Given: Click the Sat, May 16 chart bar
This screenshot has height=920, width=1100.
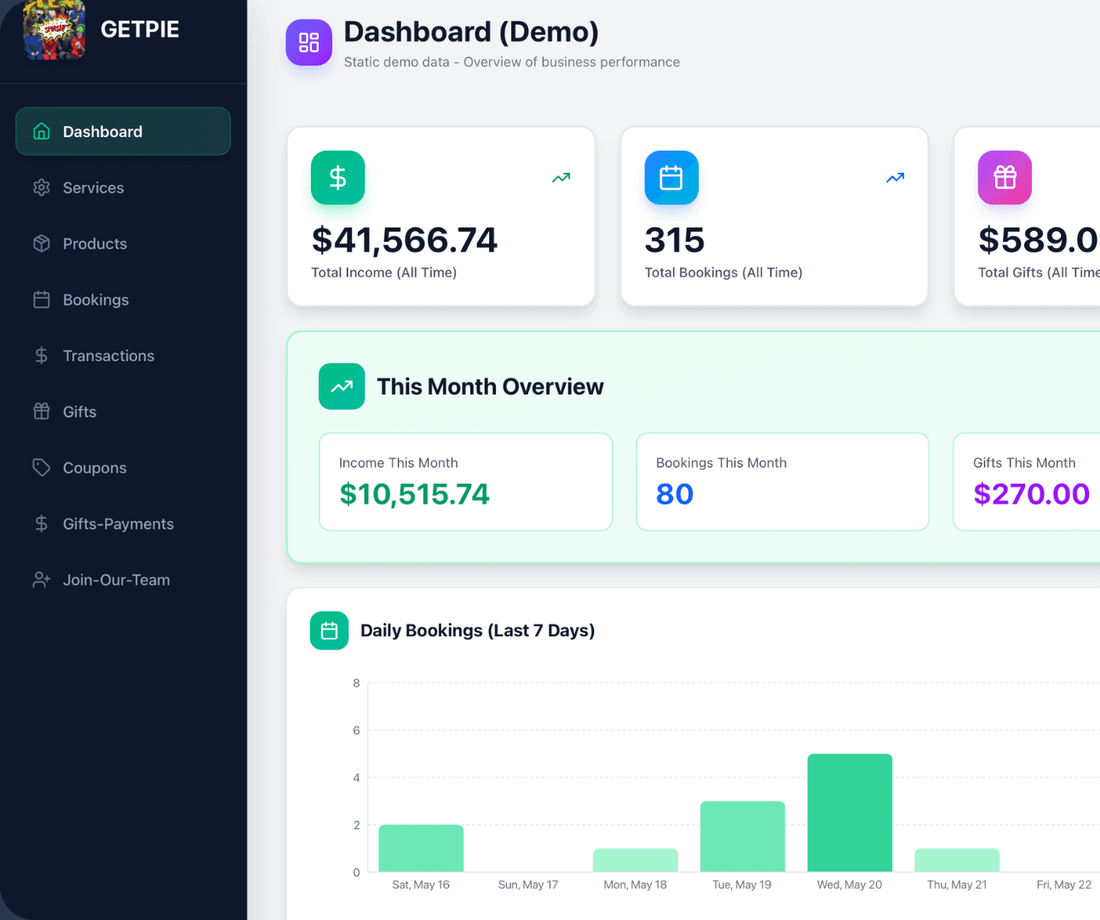Looking at the screenshot, I should pyautogui.click(x=421, y=848).
